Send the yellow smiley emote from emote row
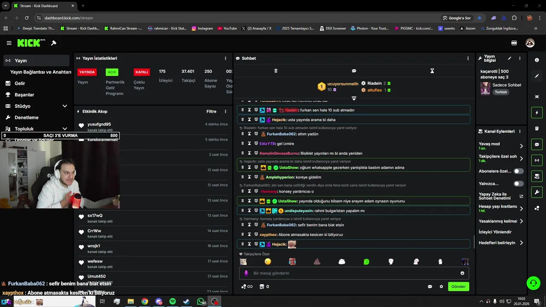The height and width of the screenshot is (307, 546). (267, 261)
